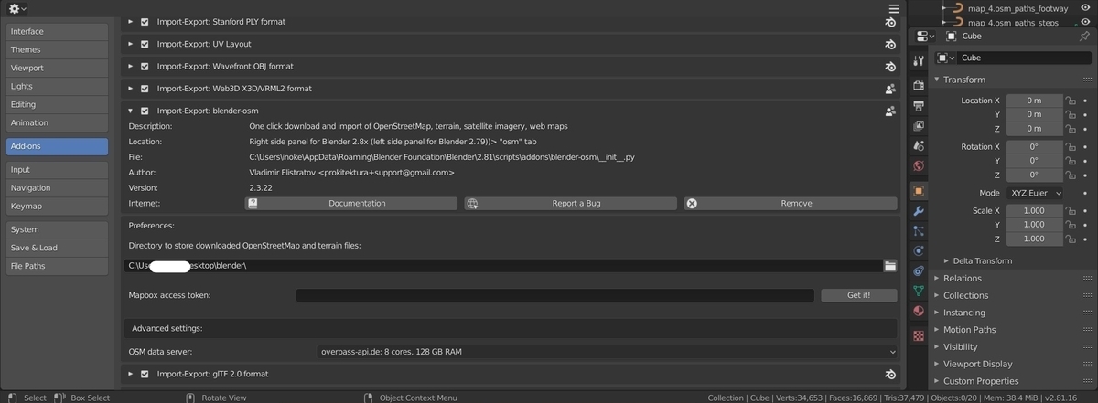1098x403 pixels.
Task: Open the Physics properties tab
Action: [920, 251]
